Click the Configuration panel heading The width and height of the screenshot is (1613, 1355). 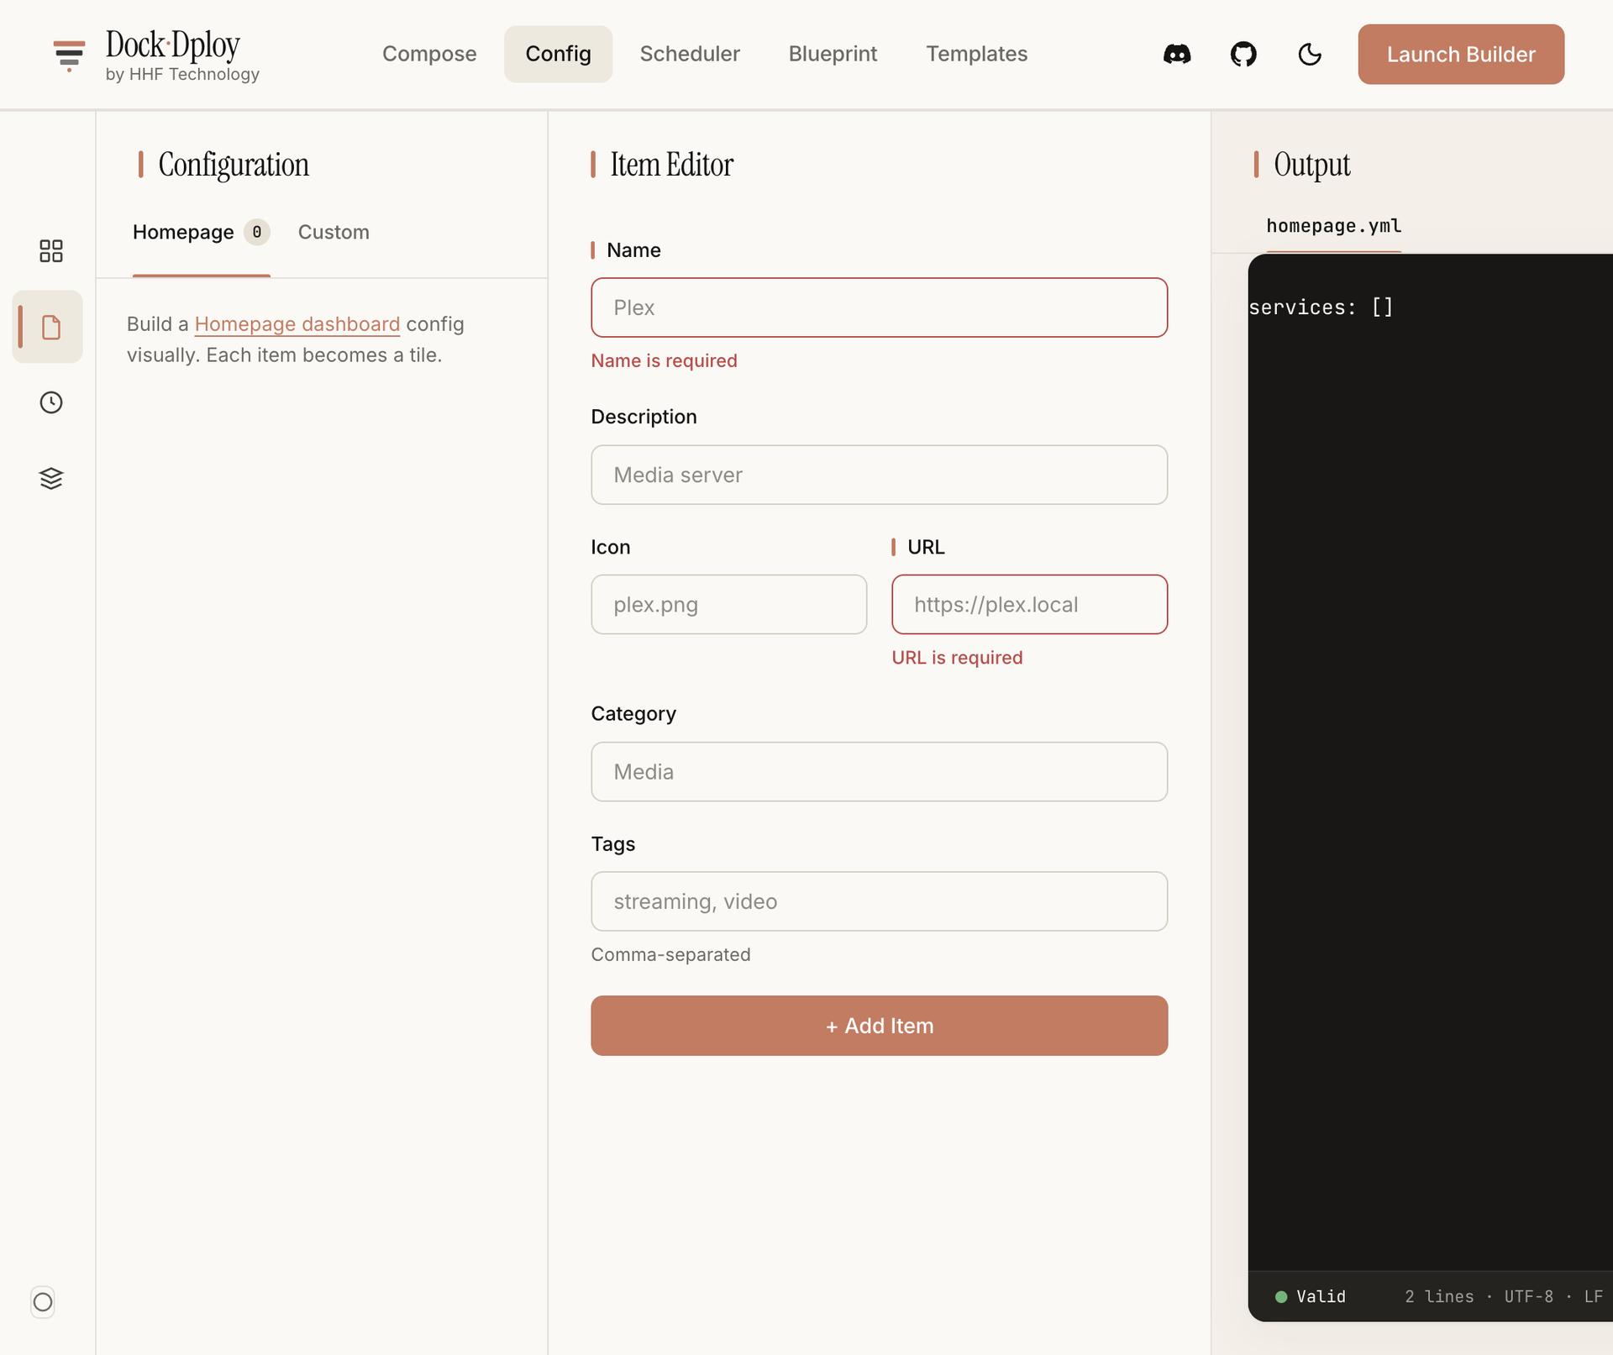[234, 165]
